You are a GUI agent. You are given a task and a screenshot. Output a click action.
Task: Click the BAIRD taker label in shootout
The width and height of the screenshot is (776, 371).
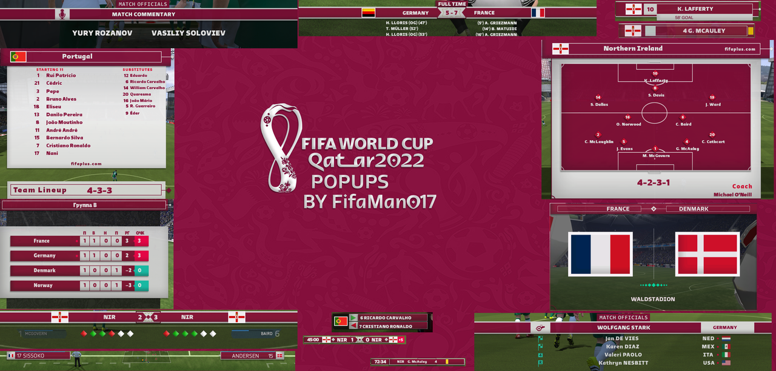267,333
